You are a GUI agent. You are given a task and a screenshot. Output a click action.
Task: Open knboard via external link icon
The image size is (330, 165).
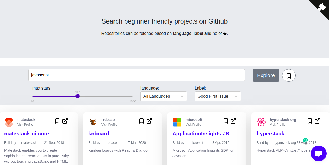(149, 121)
